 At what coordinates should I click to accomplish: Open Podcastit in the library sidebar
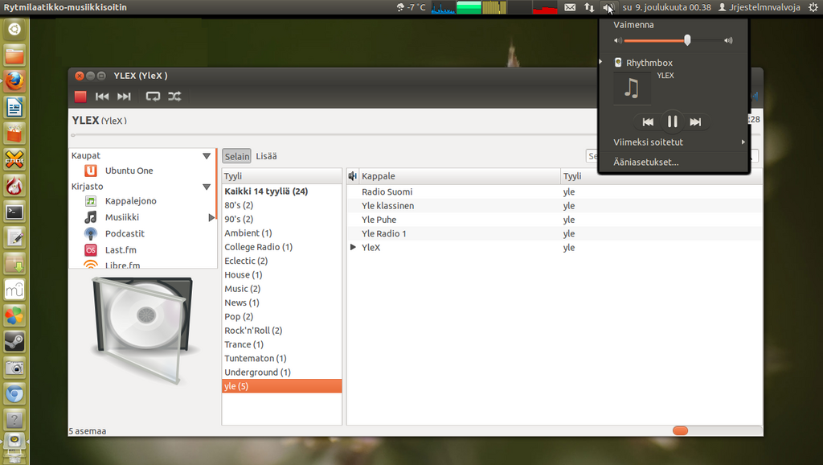125,233
